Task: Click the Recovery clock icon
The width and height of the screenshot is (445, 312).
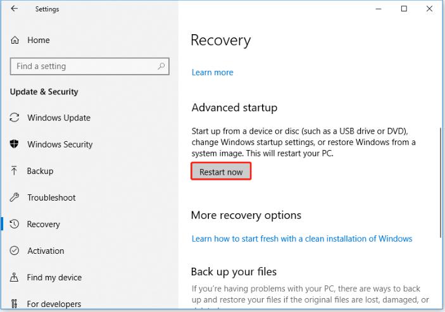Action: [x=14, y=224]
